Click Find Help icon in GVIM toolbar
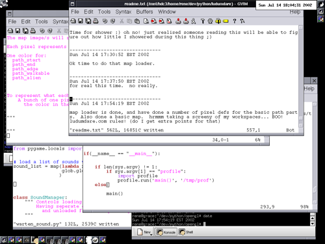Viewport: 325px width, 244px height. [x=242, y=21]
